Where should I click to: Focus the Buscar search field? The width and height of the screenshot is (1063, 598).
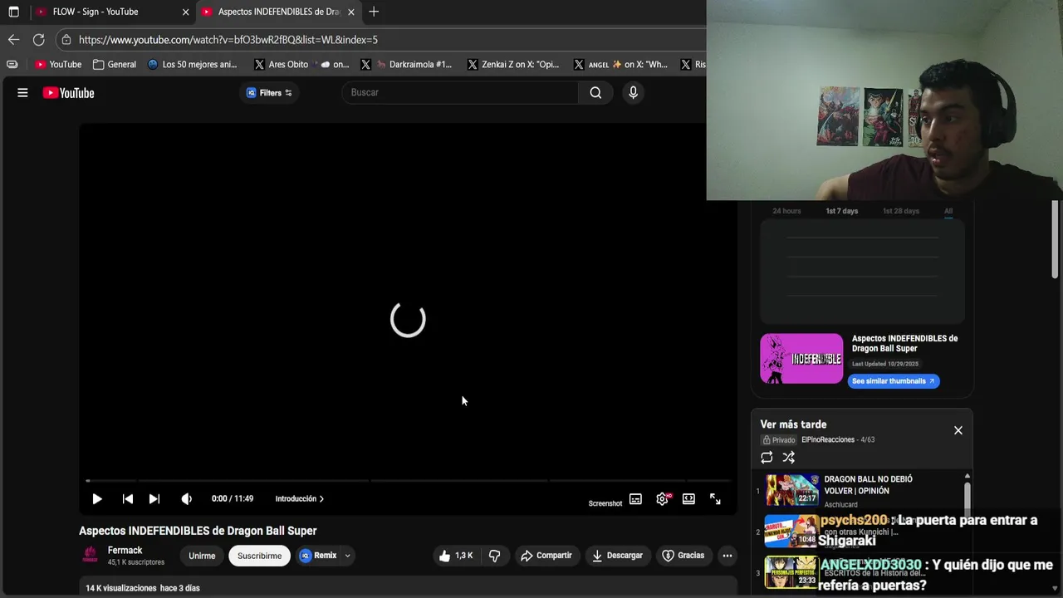(x=460, y=92)
